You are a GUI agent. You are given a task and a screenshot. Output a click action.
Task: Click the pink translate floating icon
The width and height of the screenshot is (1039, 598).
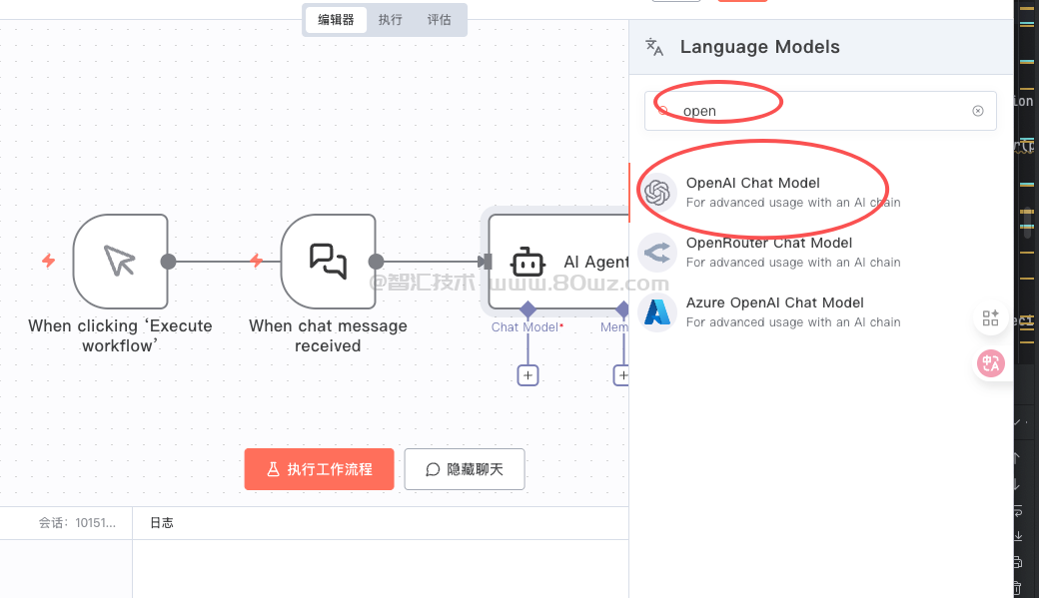(x=990, y=364)
